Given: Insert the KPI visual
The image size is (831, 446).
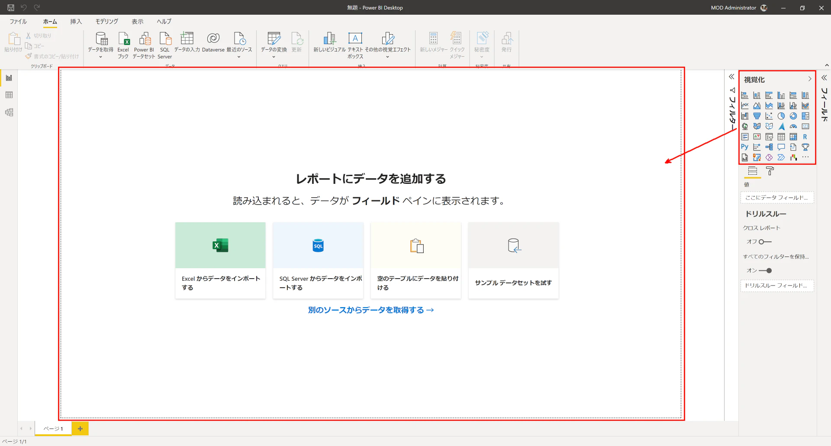Looking at the screenshot, I should pyautogui.click(x=757, y=137).
